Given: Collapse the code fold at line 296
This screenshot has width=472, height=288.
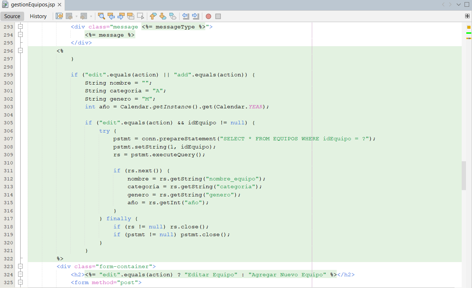Looking at the screenshot, I should click(20, 51).
